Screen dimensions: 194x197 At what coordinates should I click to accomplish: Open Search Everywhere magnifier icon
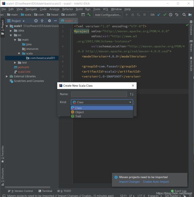[x=184, y=15]
